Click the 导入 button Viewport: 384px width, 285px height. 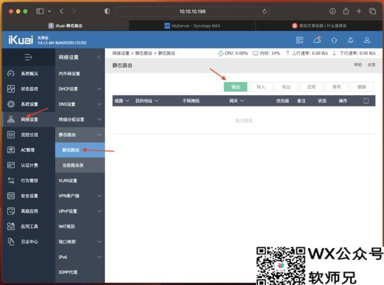click(x=260, y=86)
